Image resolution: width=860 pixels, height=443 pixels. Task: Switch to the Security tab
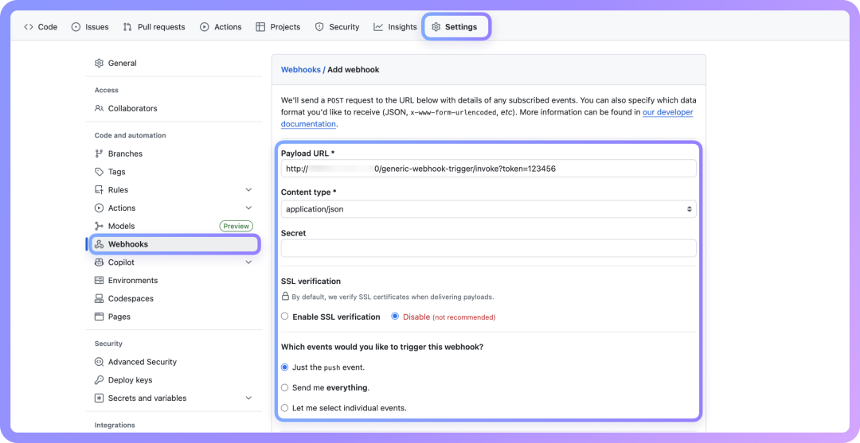(x=337, y=27)
